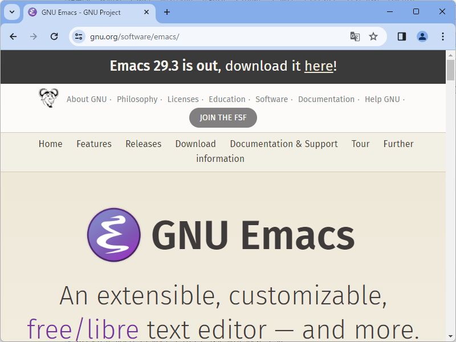Download Emacs 29.3 via the here link
The height and width of the screenshot is (342, 456).
click(319, 66)
